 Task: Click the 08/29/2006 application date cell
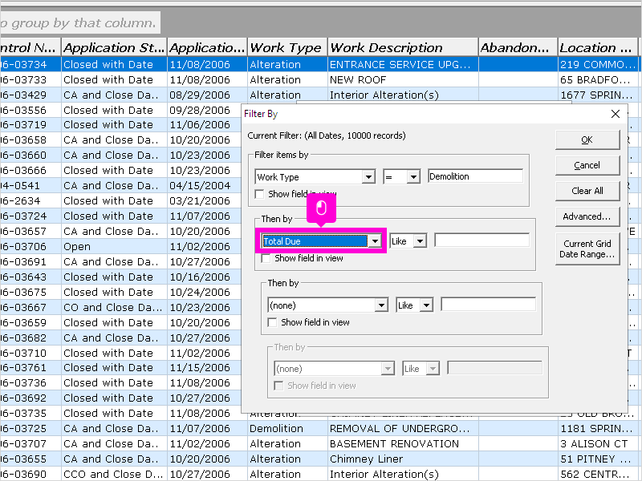(x=207, y=95)
